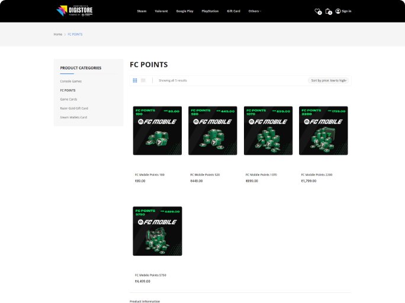Select FC POINTS category in sidebar
Image resolution: width=405 pixels, height=303 pixels.
67,91
